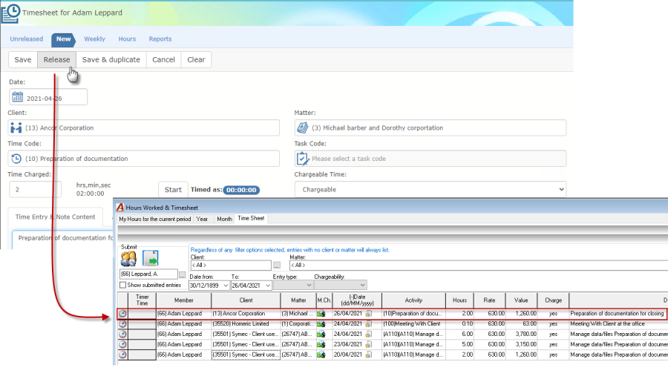Image resolution: width=668 pixels, height=379 pixels.
Task: Click the Timed as 00:00:00 badge
Action: (241, 190)
